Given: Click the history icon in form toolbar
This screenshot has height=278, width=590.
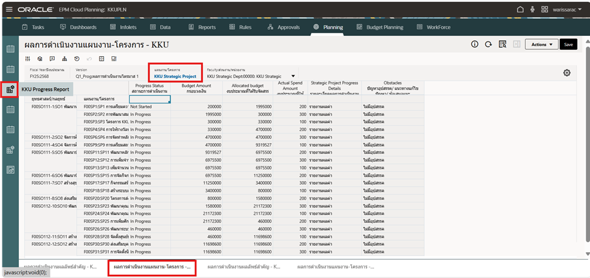Looking at the screenshot, I should pyautogui.click(x=76, y=59).
